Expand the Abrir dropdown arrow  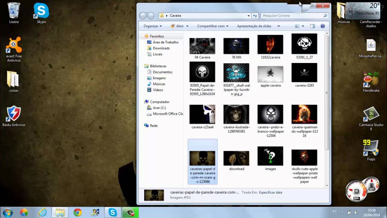[187, 26]
